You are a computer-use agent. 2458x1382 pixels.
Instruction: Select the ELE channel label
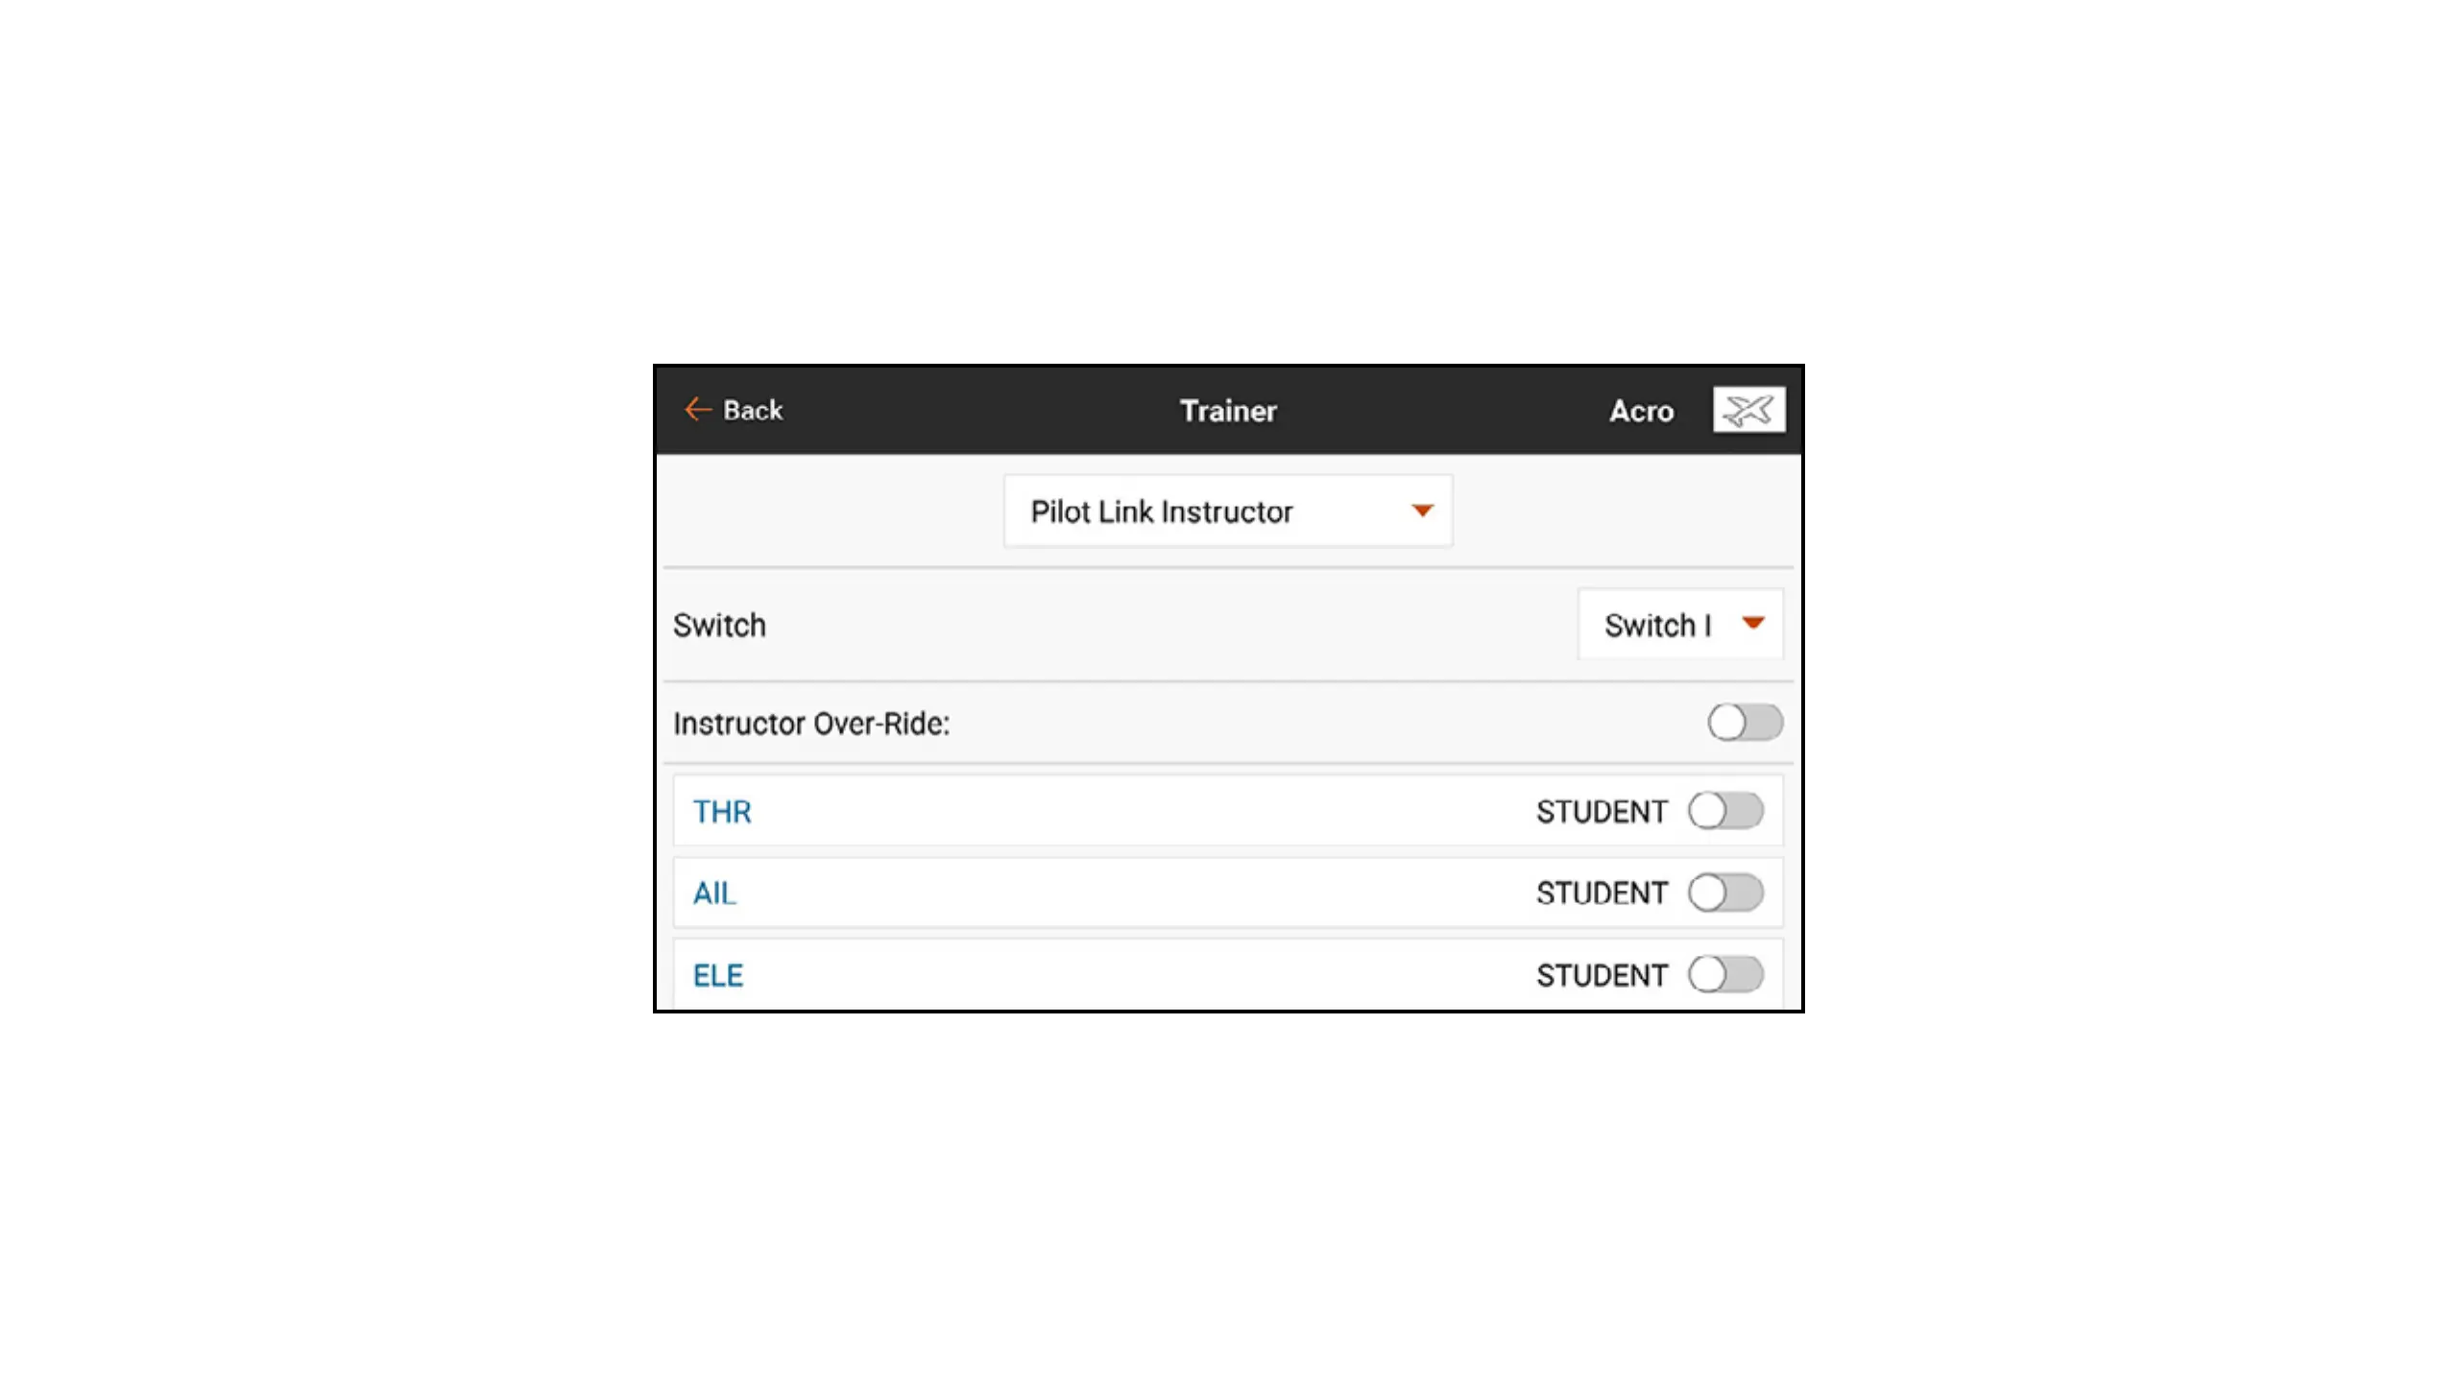[x=718, y=976]
